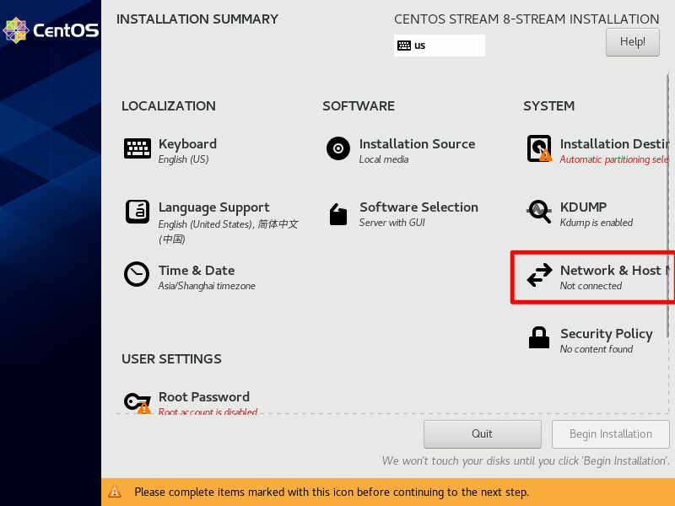Click 'Automatic partitioning' red warning text
This screenshot has height=506, width=675.
tap(615, 159)
